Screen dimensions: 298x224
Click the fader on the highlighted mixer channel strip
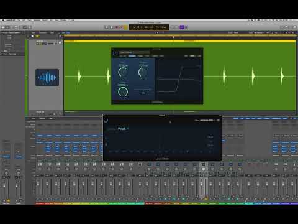click(201, 184)
